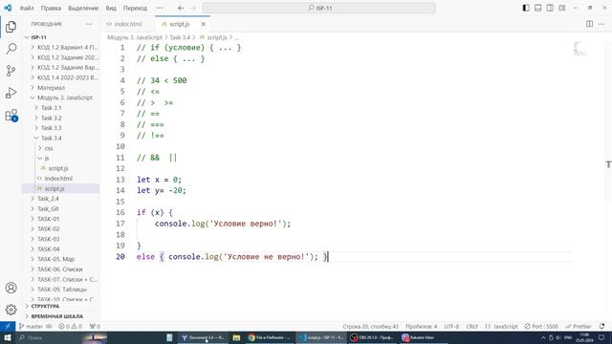Toggle primary sidebar visibility
The width and height of the screenshot is (612, 344).
(526, 8)
